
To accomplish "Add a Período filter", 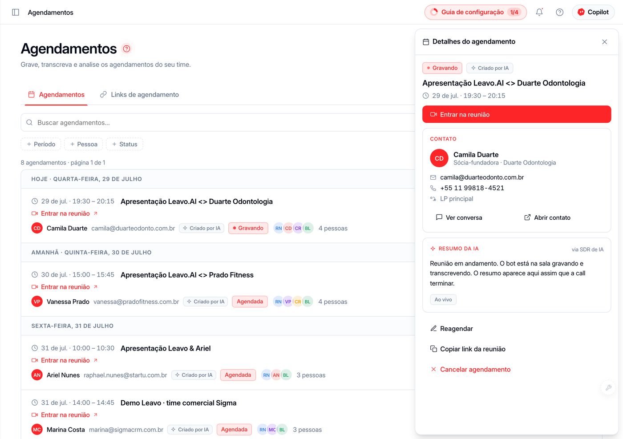I will [41, 144].
